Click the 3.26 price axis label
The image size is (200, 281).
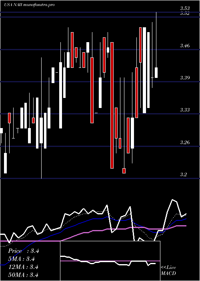[185, 142]
